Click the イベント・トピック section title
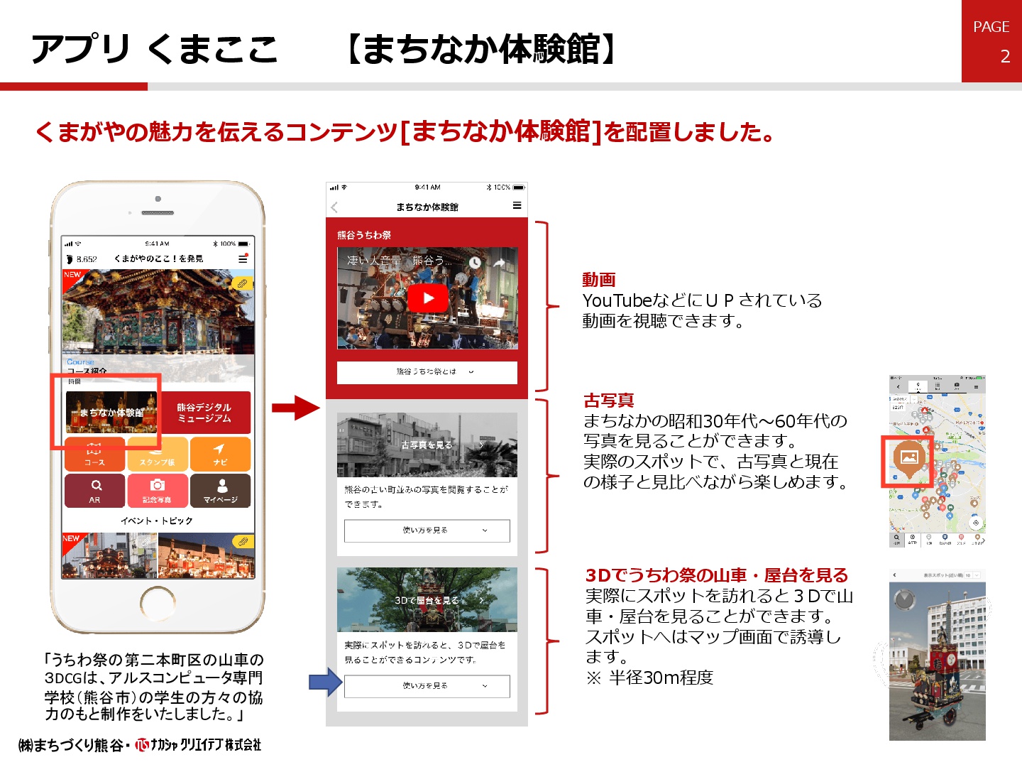Image resolution: width=1022 pixels, height=767 pixels. pyautogui.click(x=157, y=521)
